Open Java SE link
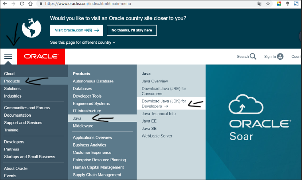The width and height of the screenshot is (302, 180). [x=149, y=128]
